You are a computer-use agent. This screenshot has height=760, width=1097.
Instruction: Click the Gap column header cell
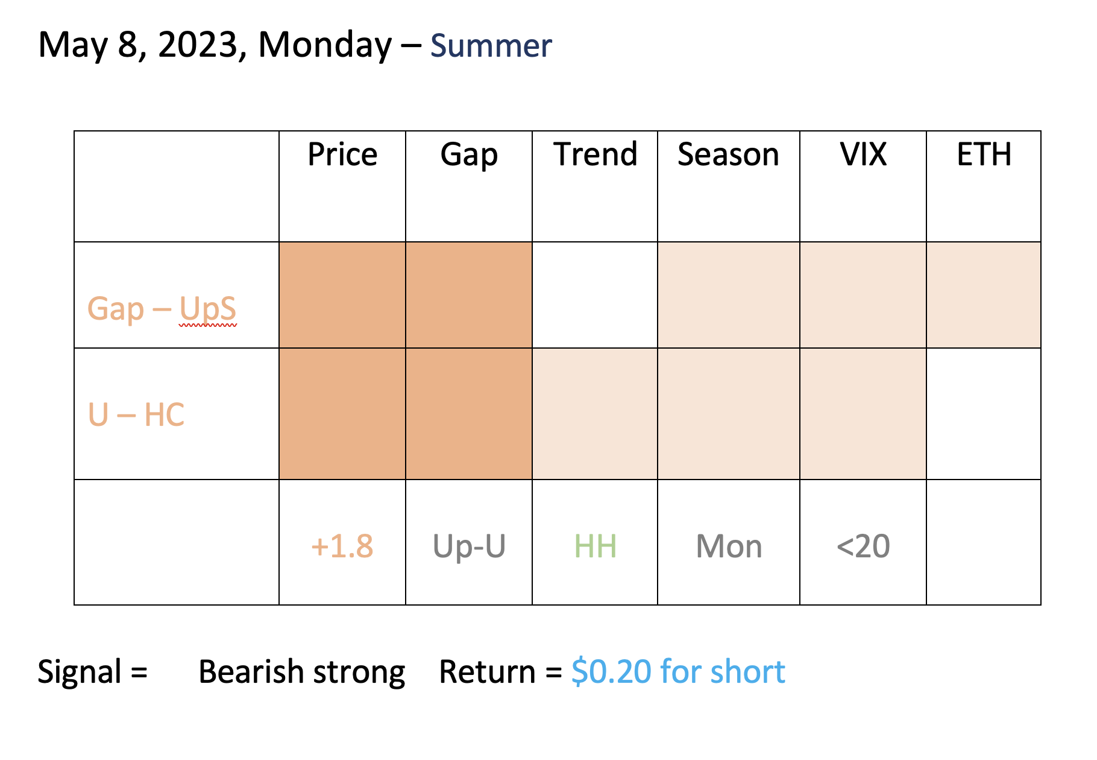point(469,186)
